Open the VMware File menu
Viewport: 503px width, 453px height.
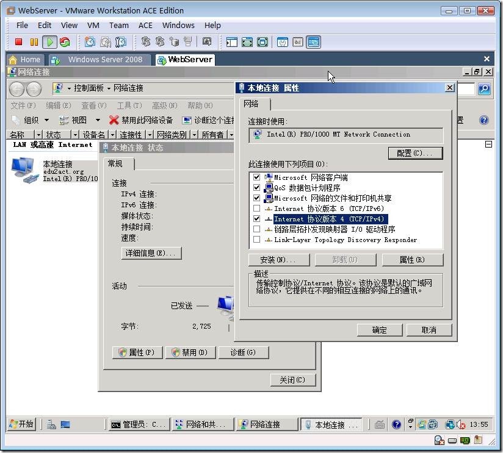tap(22, 26)
